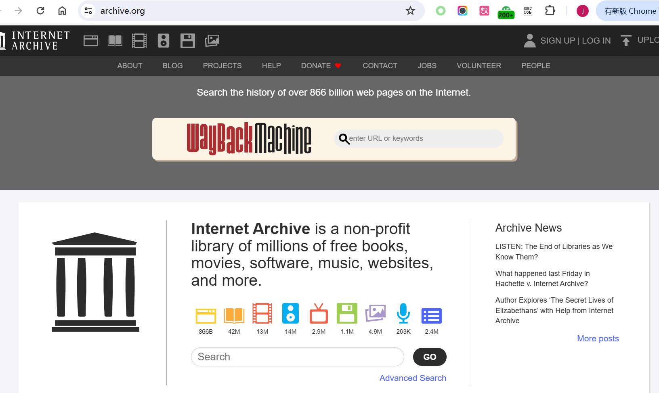Click the Chrome update available button
This screenshot has height=393, width=659.
(x=628, y=11)
